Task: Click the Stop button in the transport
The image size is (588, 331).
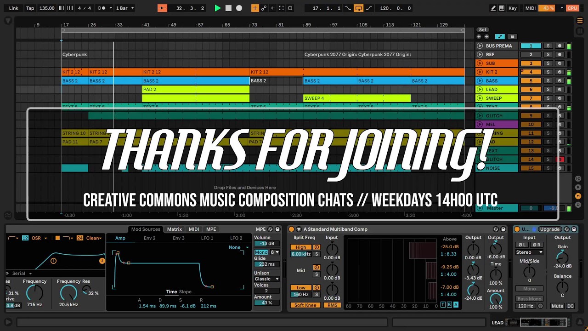Action: [x=228, y=8]
